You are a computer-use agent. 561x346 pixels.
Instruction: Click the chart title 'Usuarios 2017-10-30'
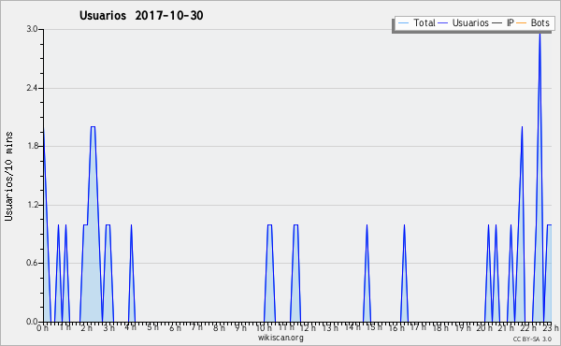point(141,16)
